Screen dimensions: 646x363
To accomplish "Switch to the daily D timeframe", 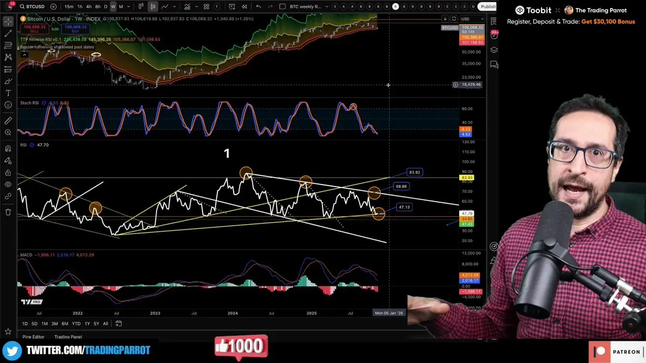I will pyautogui.click(x=106, y=6).
